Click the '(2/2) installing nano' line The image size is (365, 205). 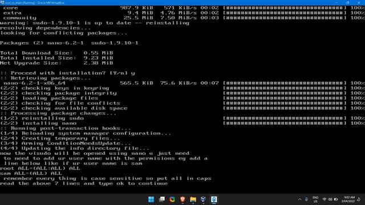[182, 123]
